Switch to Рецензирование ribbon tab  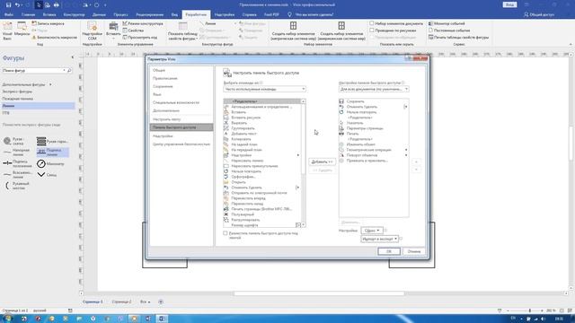click(150, 14)
